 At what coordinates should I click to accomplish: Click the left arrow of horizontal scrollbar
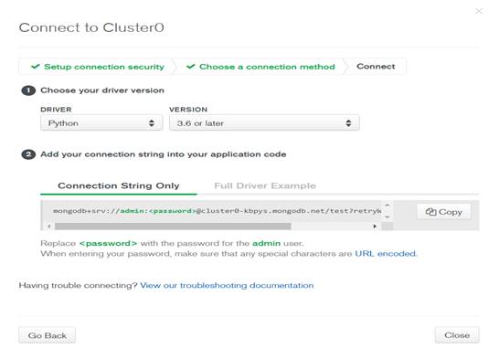49,227
